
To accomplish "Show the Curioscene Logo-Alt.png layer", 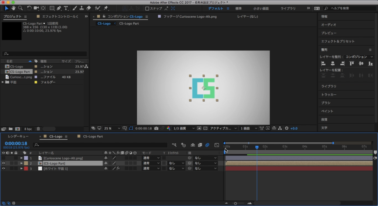I will (x=4, y=158).
